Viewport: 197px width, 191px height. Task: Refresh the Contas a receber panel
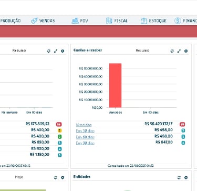(x=172, y=51)
